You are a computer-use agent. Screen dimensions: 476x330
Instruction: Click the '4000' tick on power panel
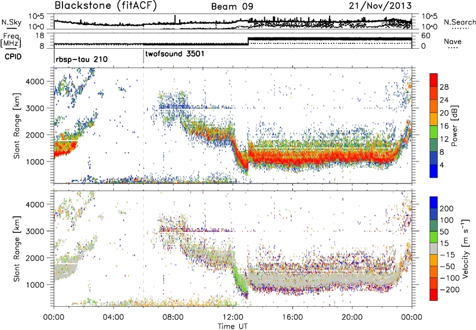point(35,82)
